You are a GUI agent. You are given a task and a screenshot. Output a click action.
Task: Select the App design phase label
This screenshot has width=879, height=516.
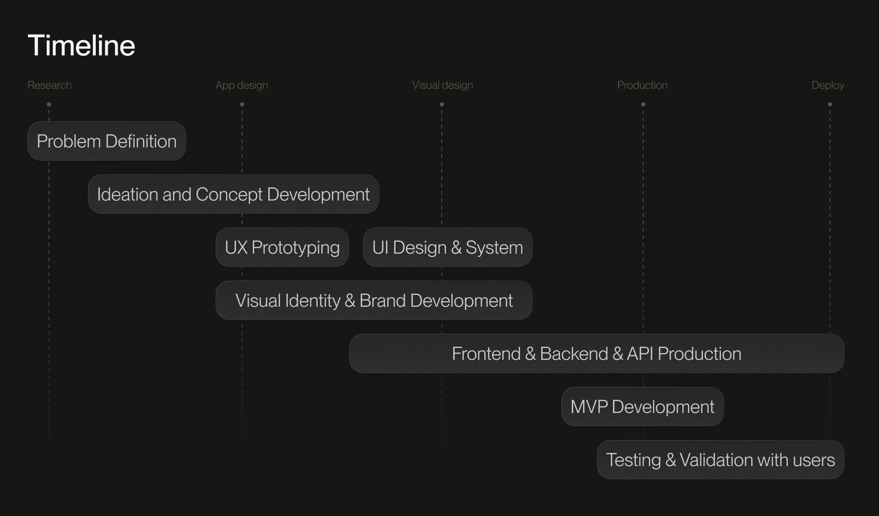point(242,86)
